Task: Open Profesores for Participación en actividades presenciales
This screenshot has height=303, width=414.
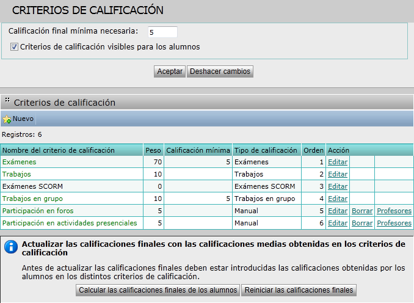Action: (394, 223)
